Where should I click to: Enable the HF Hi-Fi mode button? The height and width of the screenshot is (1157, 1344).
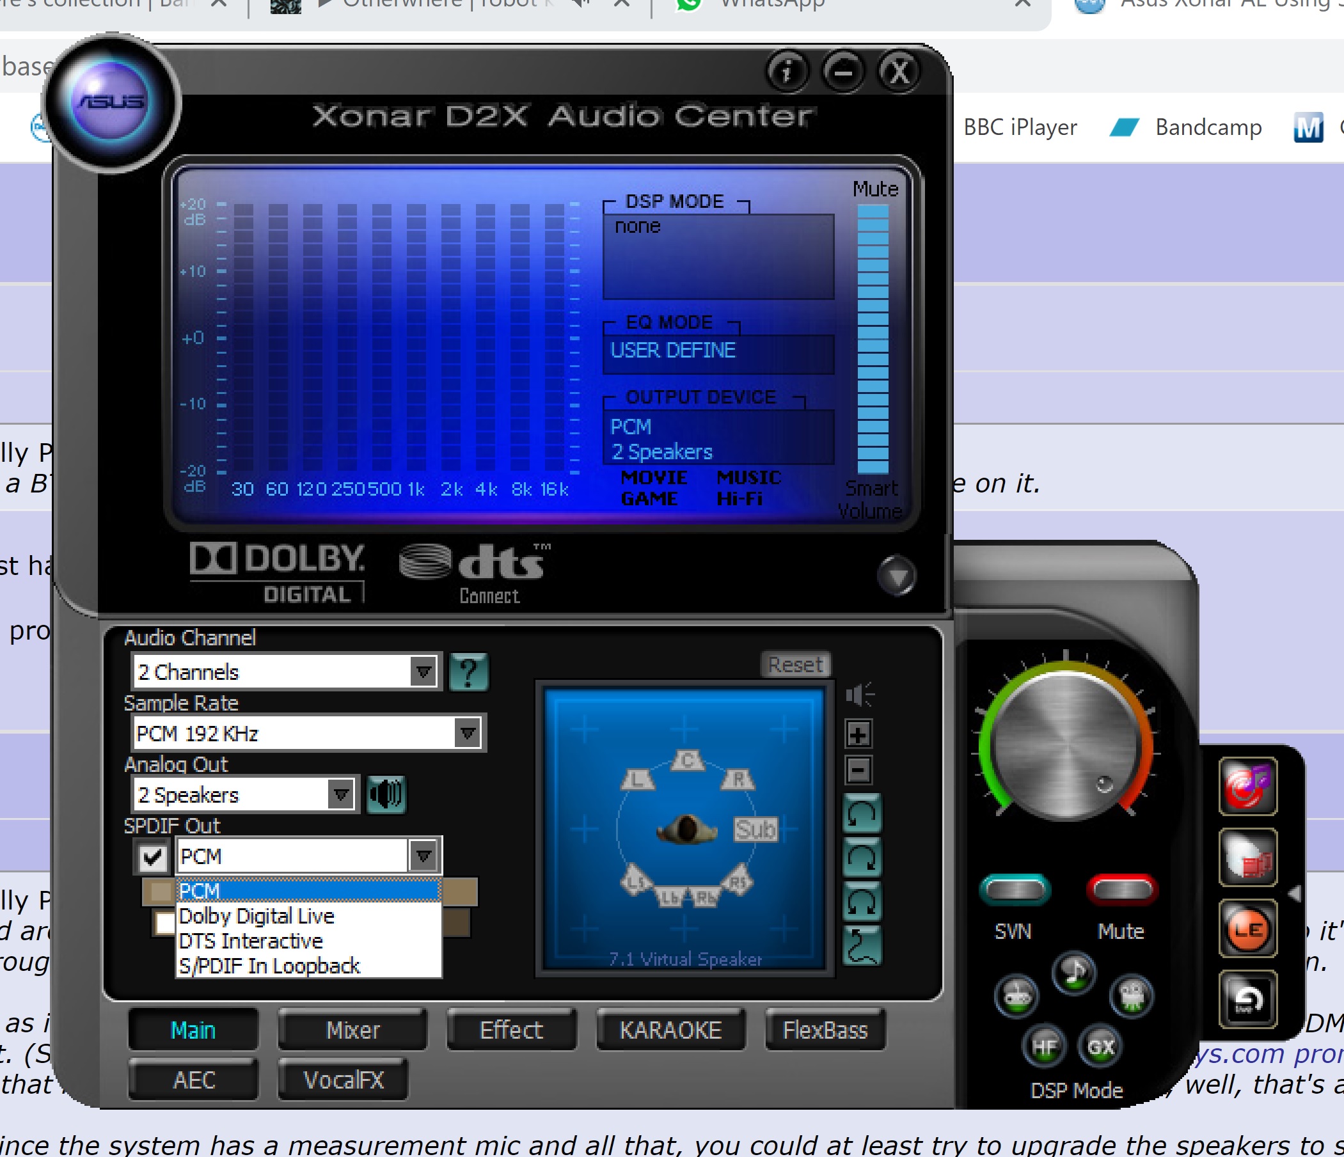point(1044,1047)
